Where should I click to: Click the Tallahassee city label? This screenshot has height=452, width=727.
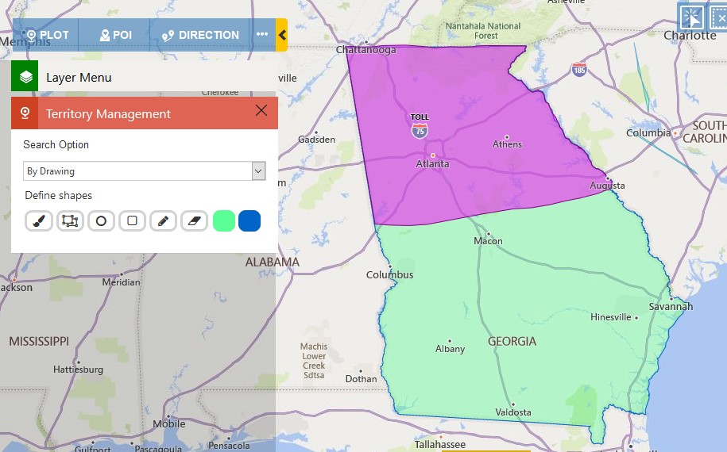(439, 445)
